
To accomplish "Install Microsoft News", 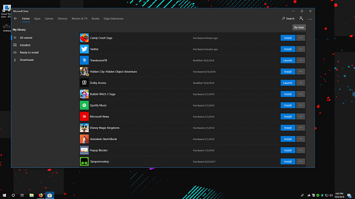I will (x=288, y=116).
